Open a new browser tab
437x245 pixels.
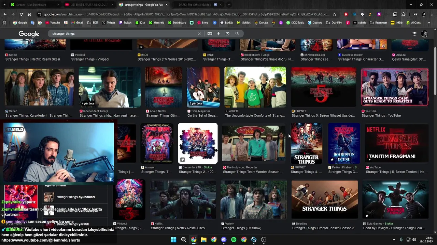point(229,5)
